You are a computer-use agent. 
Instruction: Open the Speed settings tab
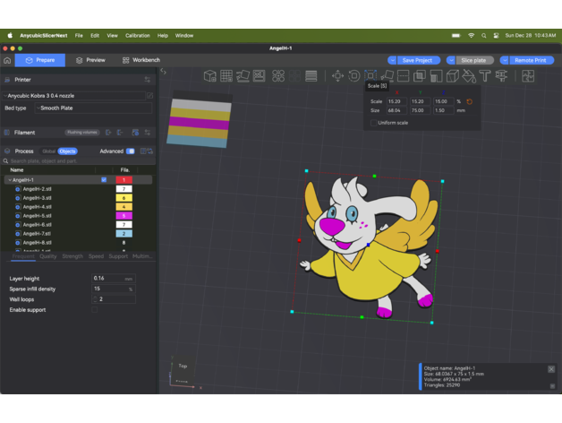pyautogui.click(x=96, y=256)
